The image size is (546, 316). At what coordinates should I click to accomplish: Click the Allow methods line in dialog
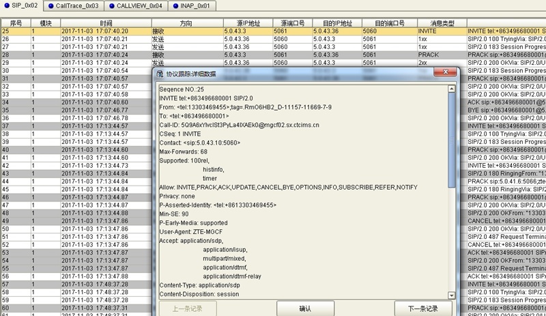pos(288,187)
